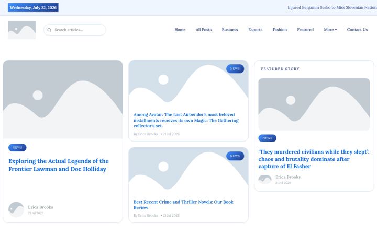
Task: Read Exploring the Actual Legends article
Action: pos(59,165)
